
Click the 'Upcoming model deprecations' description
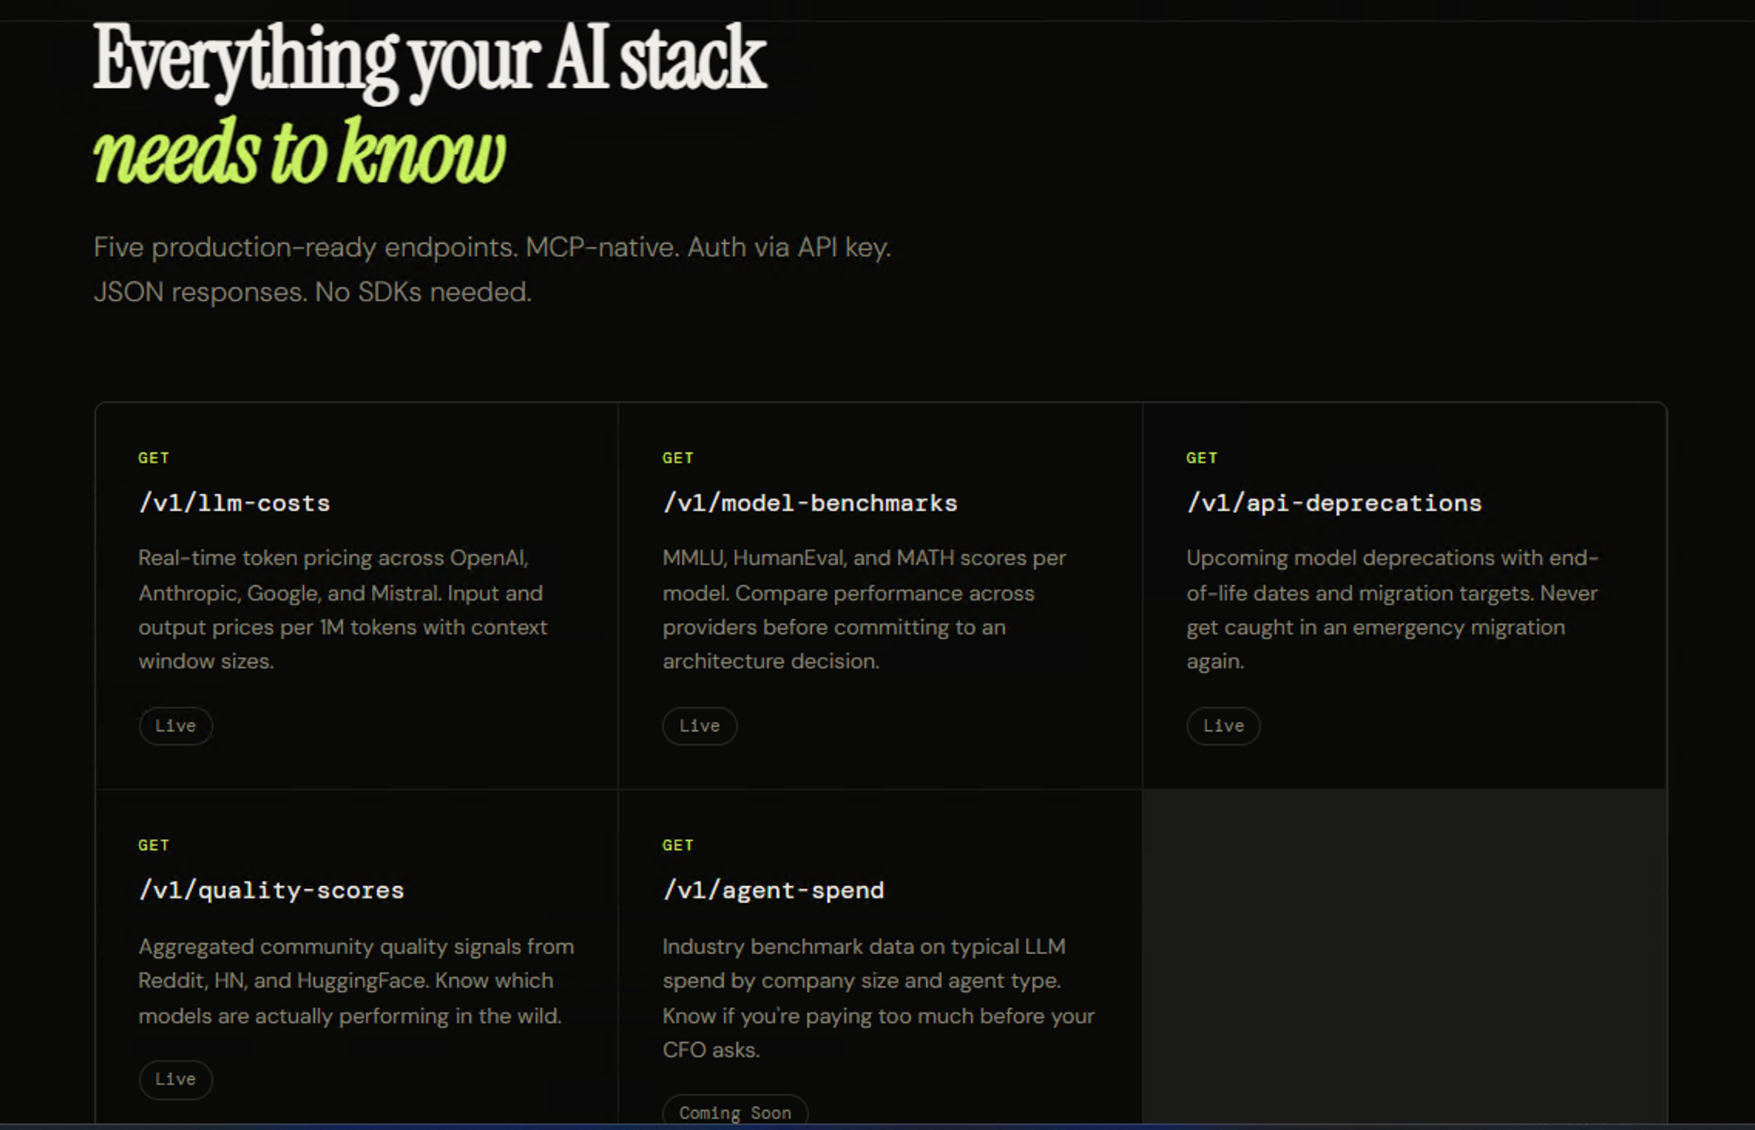(1392, 610)
